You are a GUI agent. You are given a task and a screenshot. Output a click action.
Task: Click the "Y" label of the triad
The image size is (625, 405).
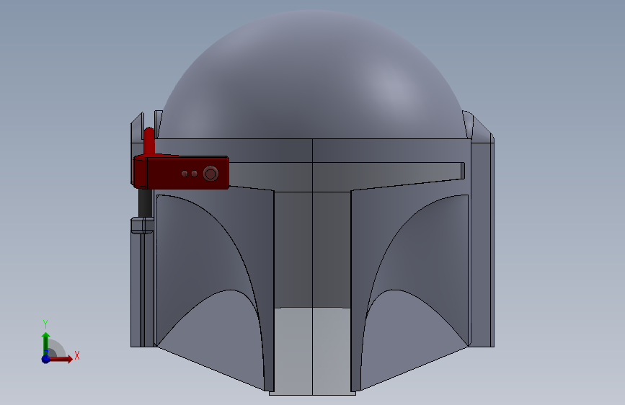coord(45,324)
